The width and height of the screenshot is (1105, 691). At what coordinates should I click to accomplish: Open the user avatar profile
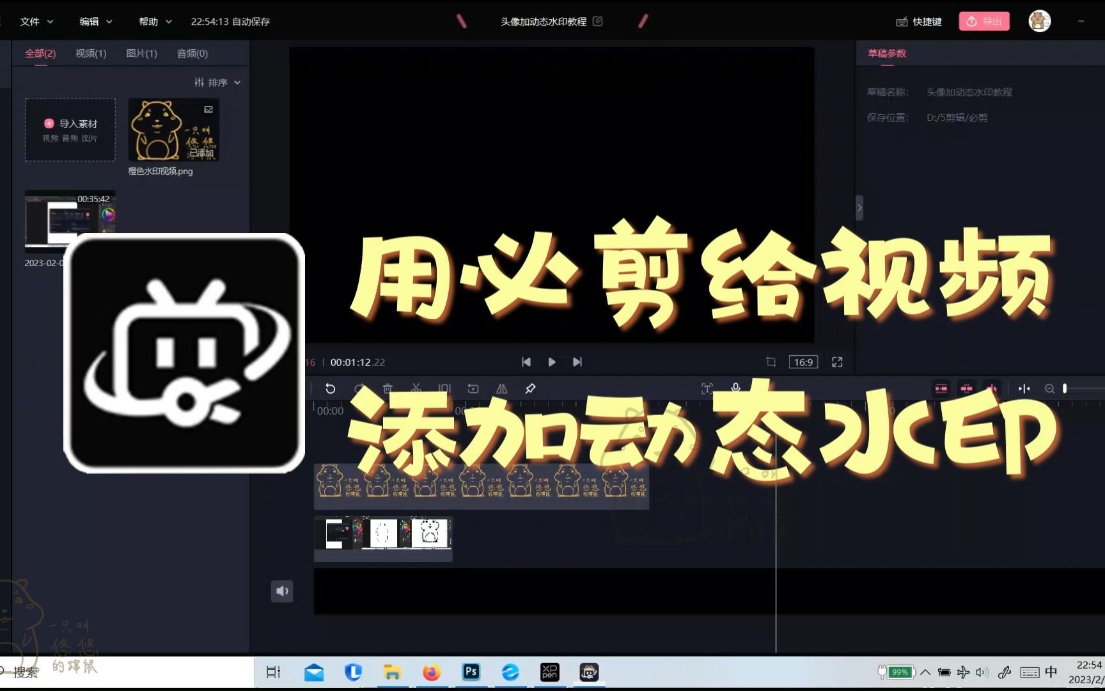coord(1039,21)
